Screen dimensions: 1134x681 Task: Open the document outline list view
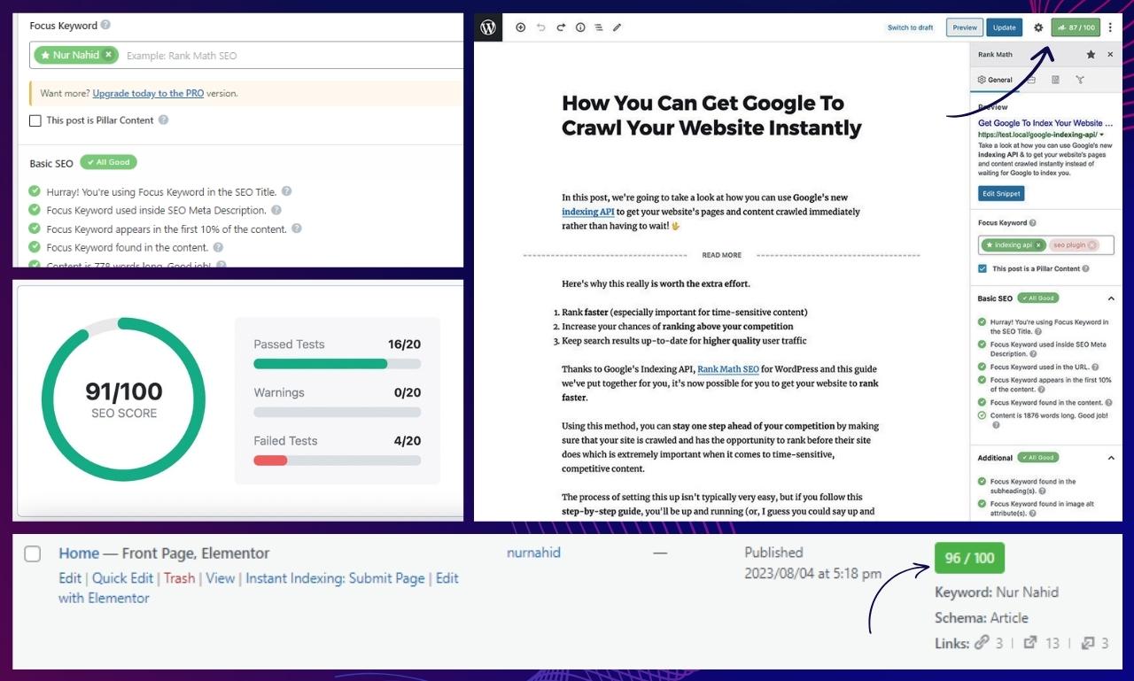[599, 27]
